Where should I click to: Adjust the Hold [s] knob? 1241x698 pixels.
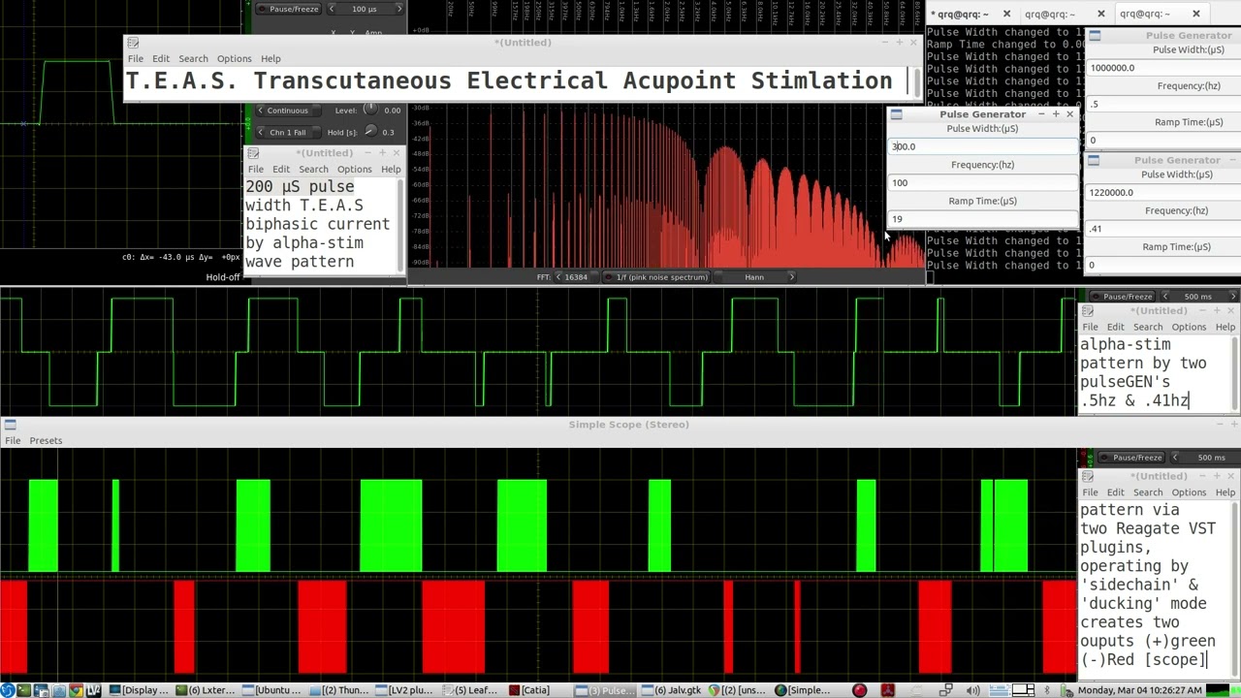tap(369, 131)
